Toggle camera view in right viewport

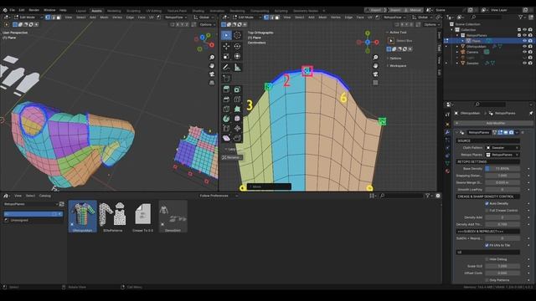coord(376,74)
